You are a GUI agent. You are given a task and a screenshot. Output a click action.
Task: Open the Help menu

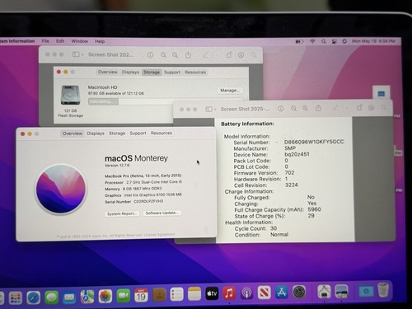[x=100, y=41]
